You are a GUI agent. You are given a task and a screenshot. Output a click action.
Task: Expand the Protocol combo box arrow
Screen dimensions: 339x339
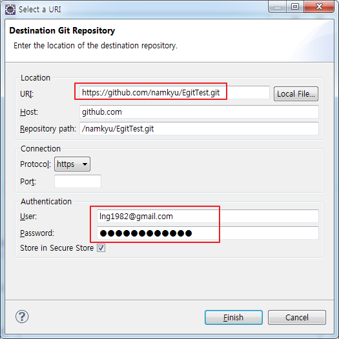coord(85,164)
